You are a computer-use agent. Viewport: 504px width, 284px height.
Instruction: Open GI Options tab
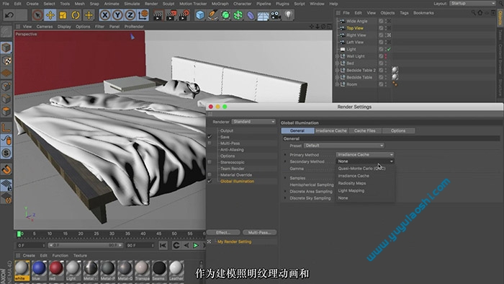(x=398, y=130)
